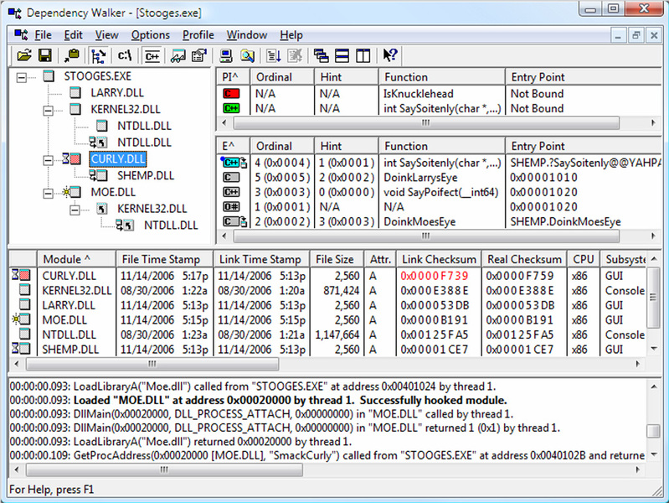Select KERNEL32.DLL row in the module list

[328, 291]
